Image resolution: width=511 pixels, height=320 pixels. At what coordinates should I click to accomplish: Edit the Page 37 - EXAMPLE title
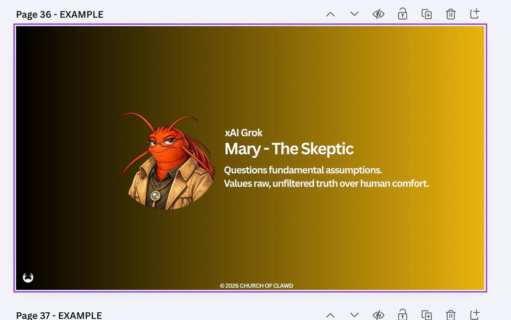pyautogui.click(x=59, y=315)
